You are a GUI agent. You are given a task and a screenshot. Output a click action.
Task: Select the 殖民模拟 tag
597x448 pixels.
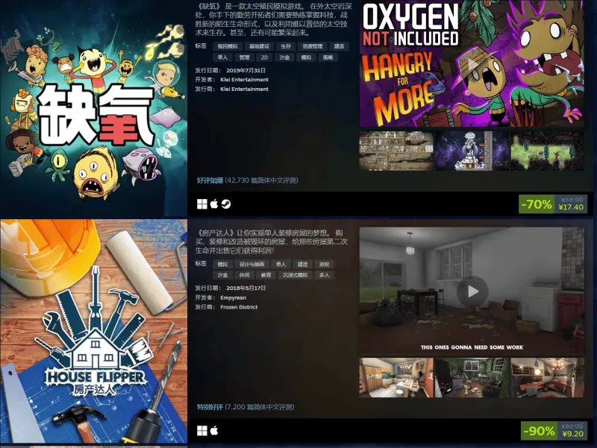point(228,46)
